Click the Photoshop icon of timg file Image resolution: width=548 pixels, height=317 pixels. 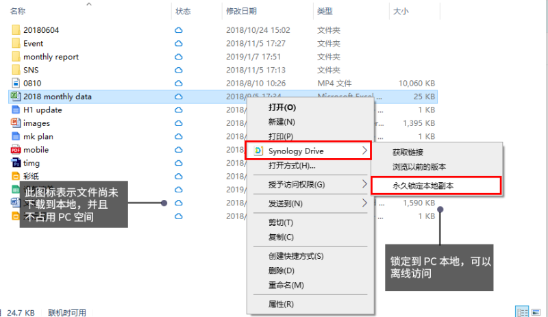point(16,163)
